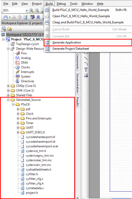Open the Debug menu
Screen dimensions: 132x199
61,4
